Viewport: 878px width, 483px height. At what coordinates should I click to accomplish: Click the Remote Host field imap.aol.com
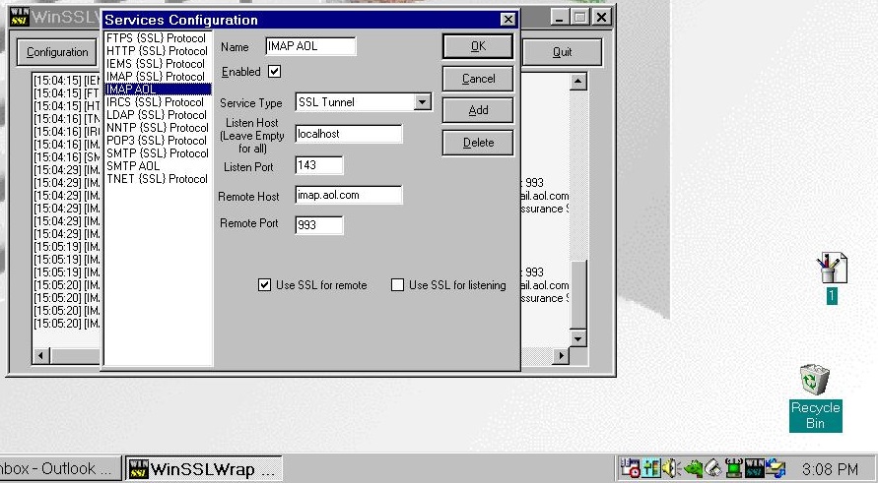(348, 195)
